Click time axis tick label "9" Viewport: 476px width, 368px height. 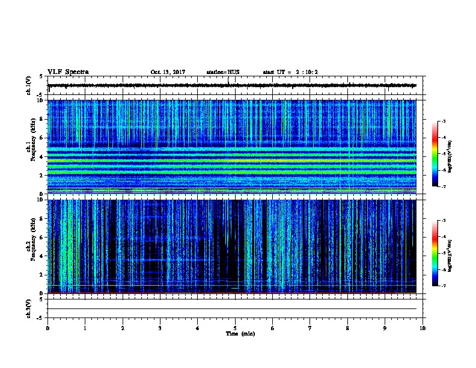[x=385, y=328]
